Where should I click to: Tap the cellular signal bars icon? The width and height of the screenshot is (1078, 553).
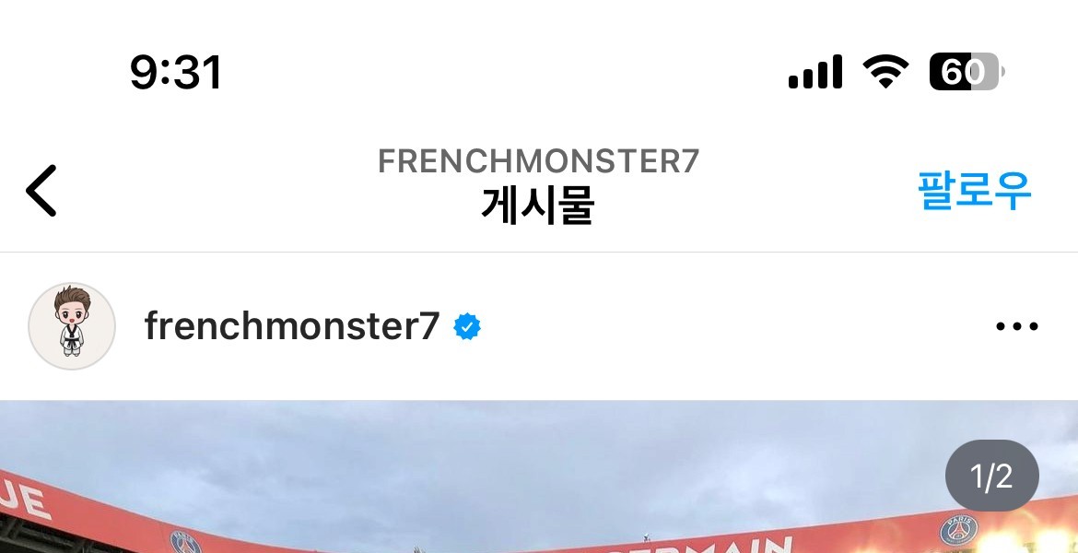814,72
